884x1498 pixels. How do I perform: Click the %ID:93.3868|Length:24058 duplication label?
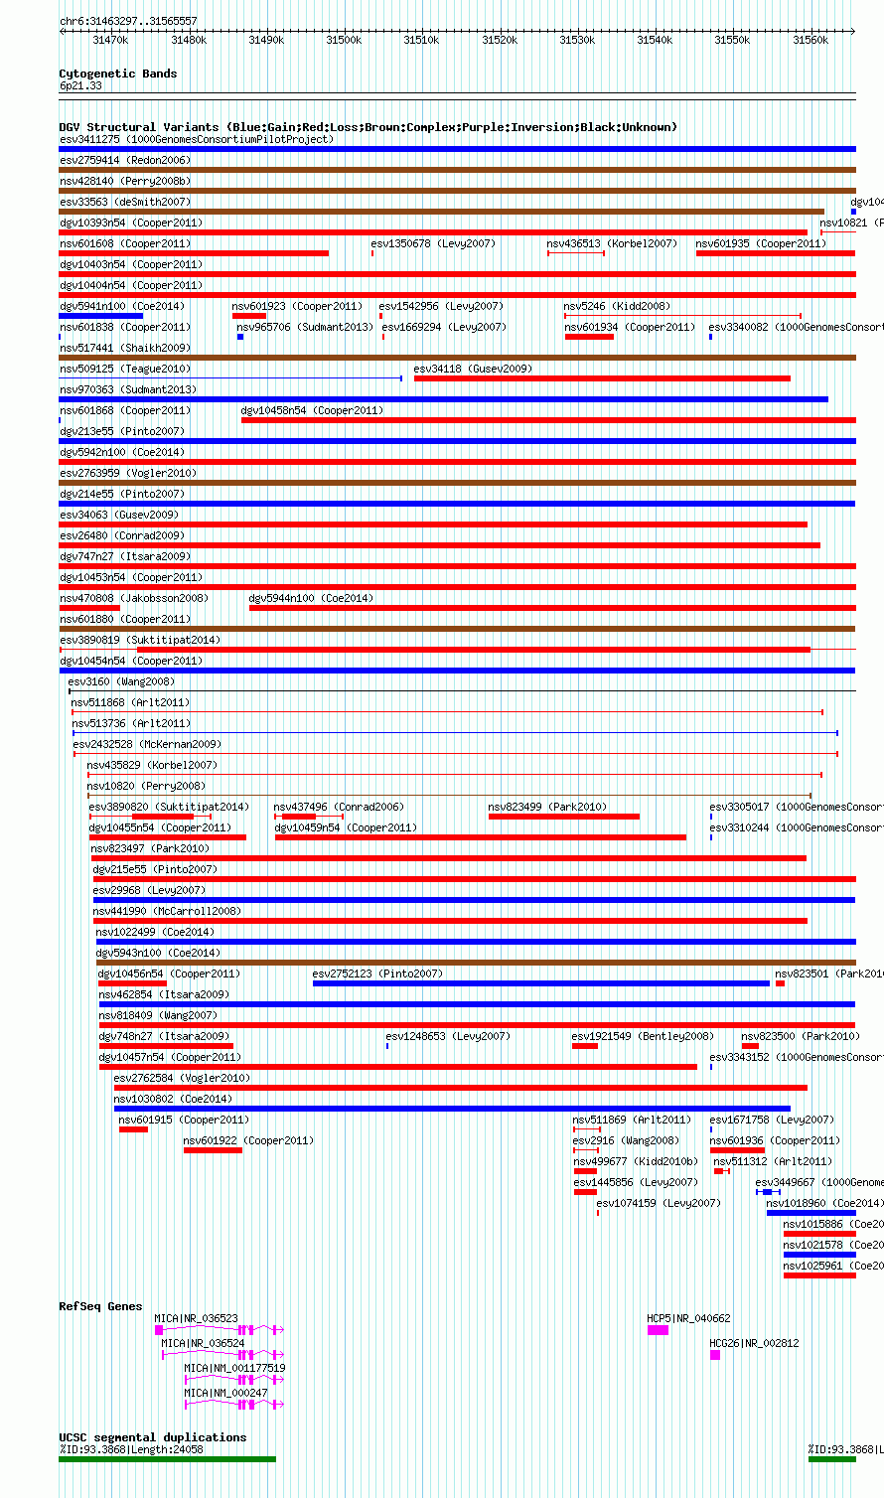point(132,1450)
